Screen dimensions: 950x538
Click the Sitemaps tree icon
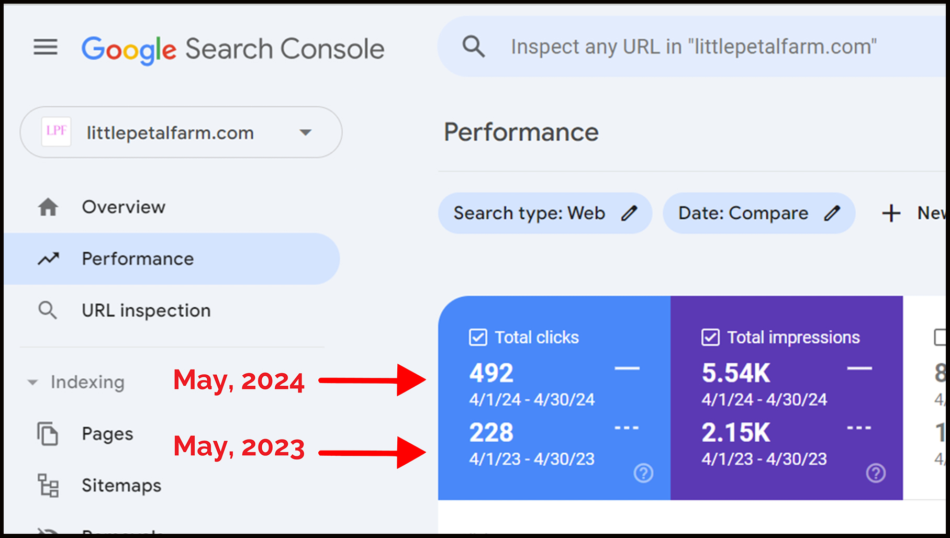48,485
